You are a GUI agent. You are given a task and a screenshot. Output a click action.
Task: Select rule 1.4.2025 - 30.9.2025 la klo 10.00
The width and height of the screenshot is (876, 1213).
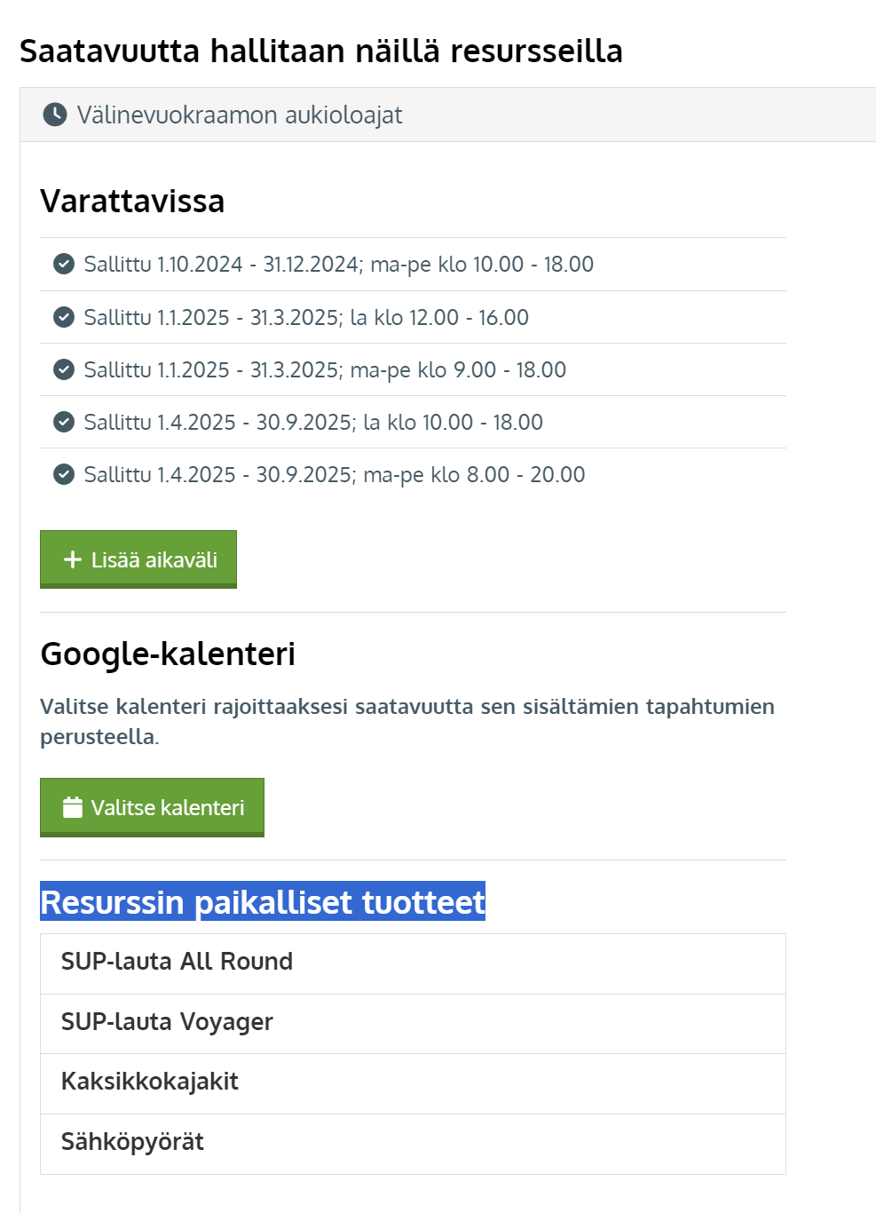(x=313, y=422)
